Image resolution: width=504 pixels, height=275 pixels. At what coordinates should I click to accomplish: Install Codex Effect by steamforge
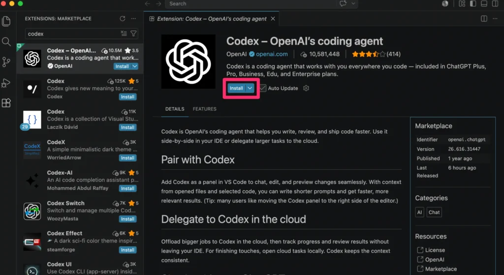click(x=127, y=249)
